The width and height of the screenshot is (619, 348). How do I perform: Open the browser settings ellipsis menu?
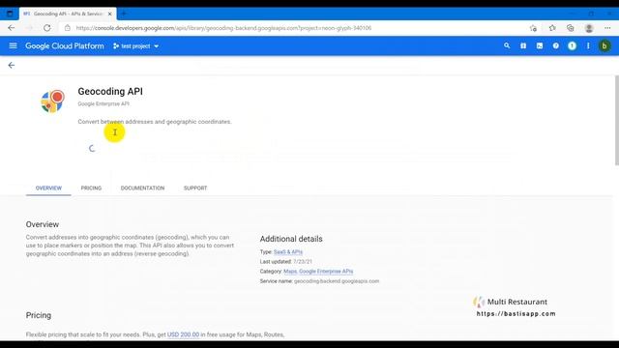click(x=607, y=28)
